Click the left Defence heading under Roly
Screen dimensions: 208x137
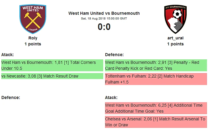[x=11, y=98]
